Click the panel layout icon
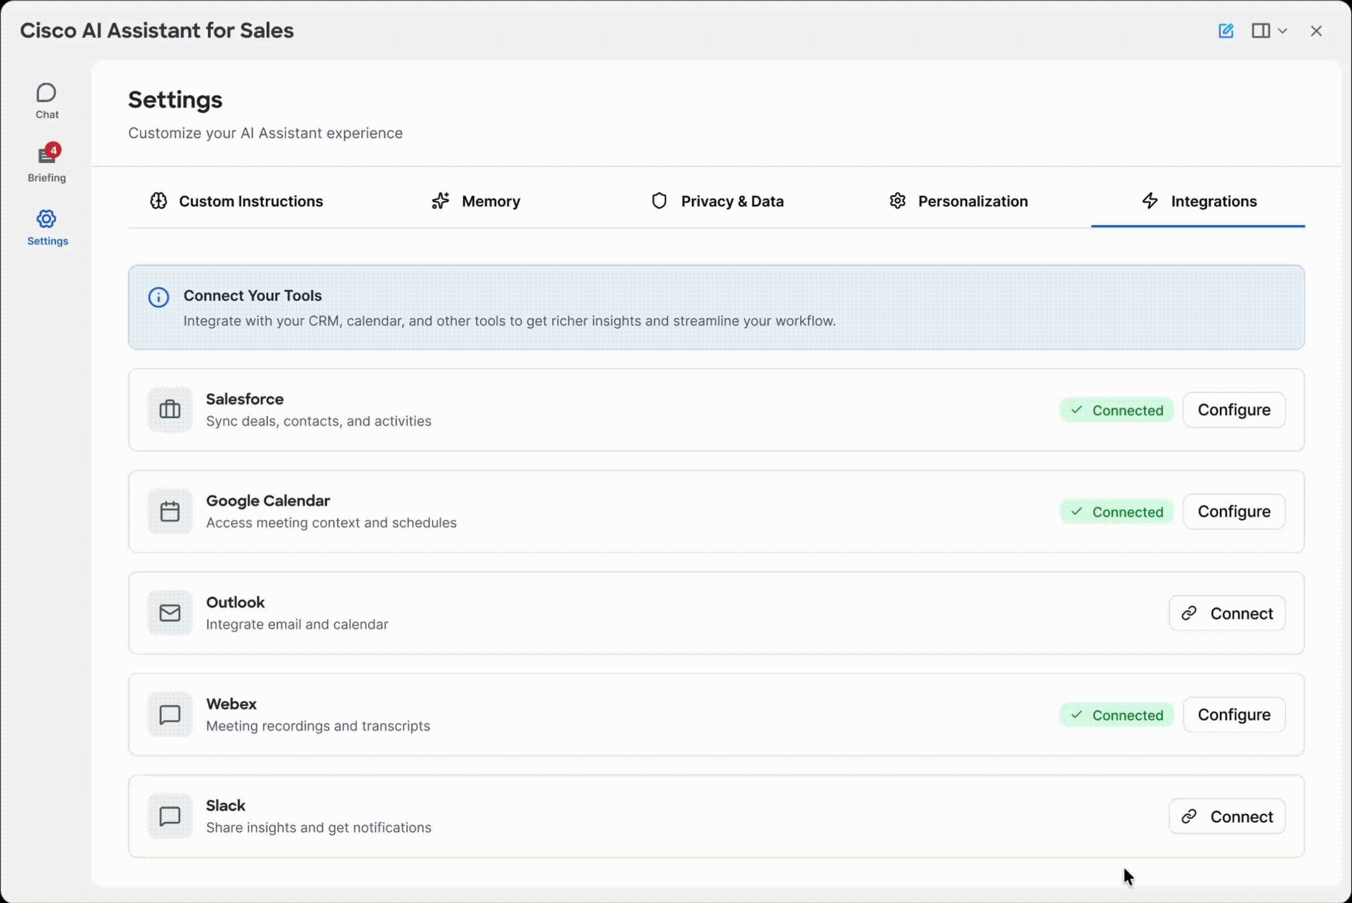 point(1260,31)
